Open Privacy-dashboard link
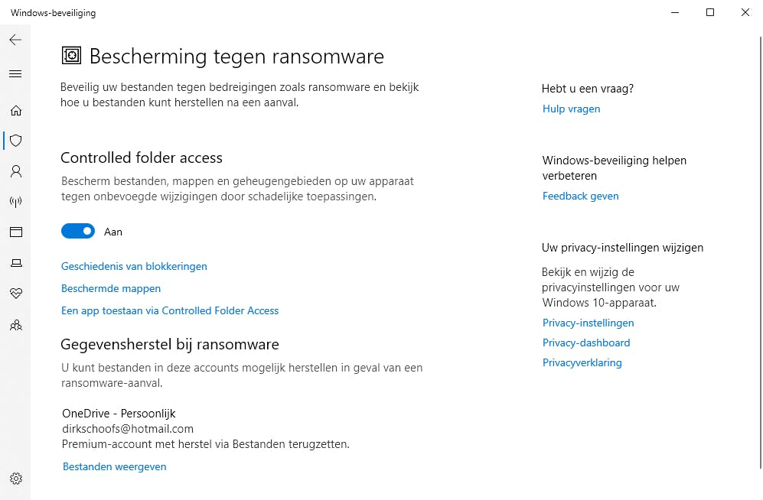 (586, 343)
